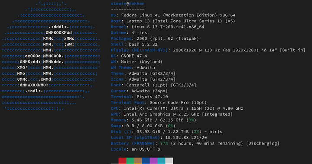
Task: Click the OS line reading Fedora Linux 41
Action: tap(173, 15)
